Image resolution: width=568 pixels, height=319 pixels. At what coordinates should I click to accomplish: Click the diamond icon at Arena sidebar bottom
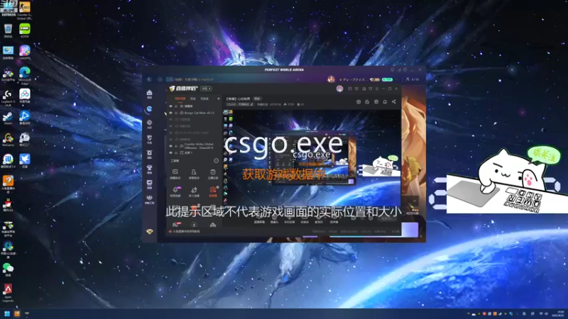pyautogui.click(x=149, y=232)
